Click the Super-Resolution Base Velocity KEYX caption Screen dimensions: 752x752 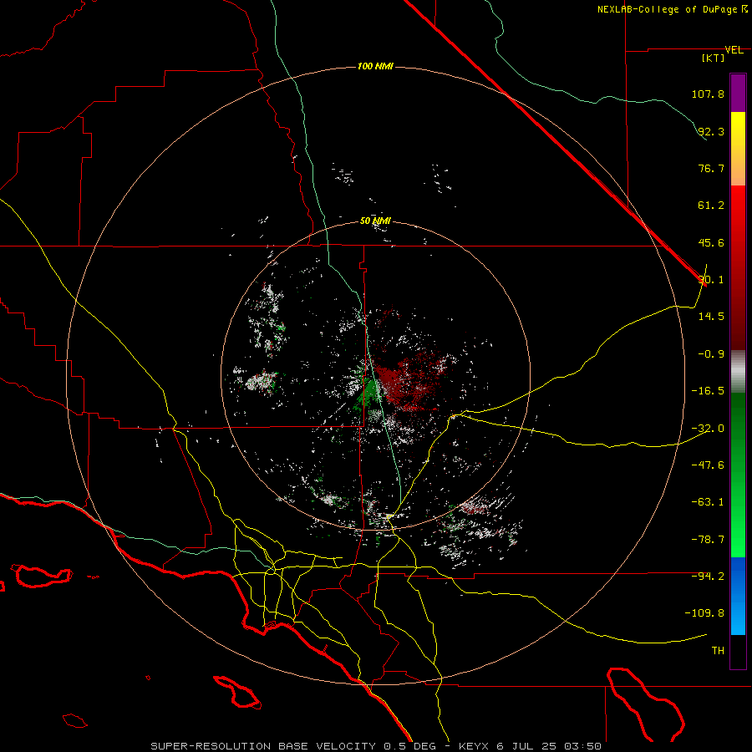(x=376, y=746)
